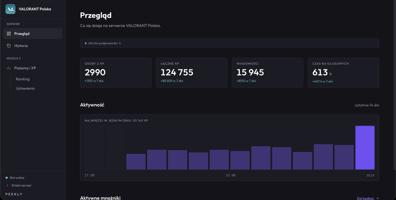Follow the Zarządzaj link
This screenshot has width=396, height=200.
pos(368,198)
